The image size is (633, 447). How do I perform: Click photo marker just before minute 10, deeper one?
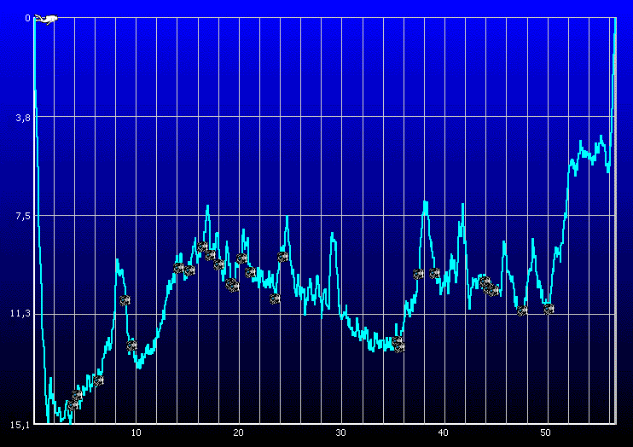[x=131, y=345]
